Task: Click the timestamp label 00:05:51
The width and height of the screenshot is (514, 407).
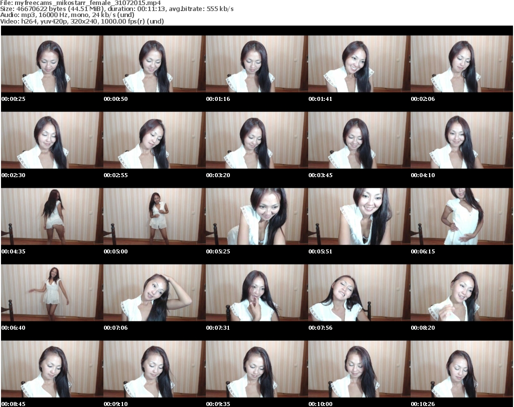Action: click(320, 251)
